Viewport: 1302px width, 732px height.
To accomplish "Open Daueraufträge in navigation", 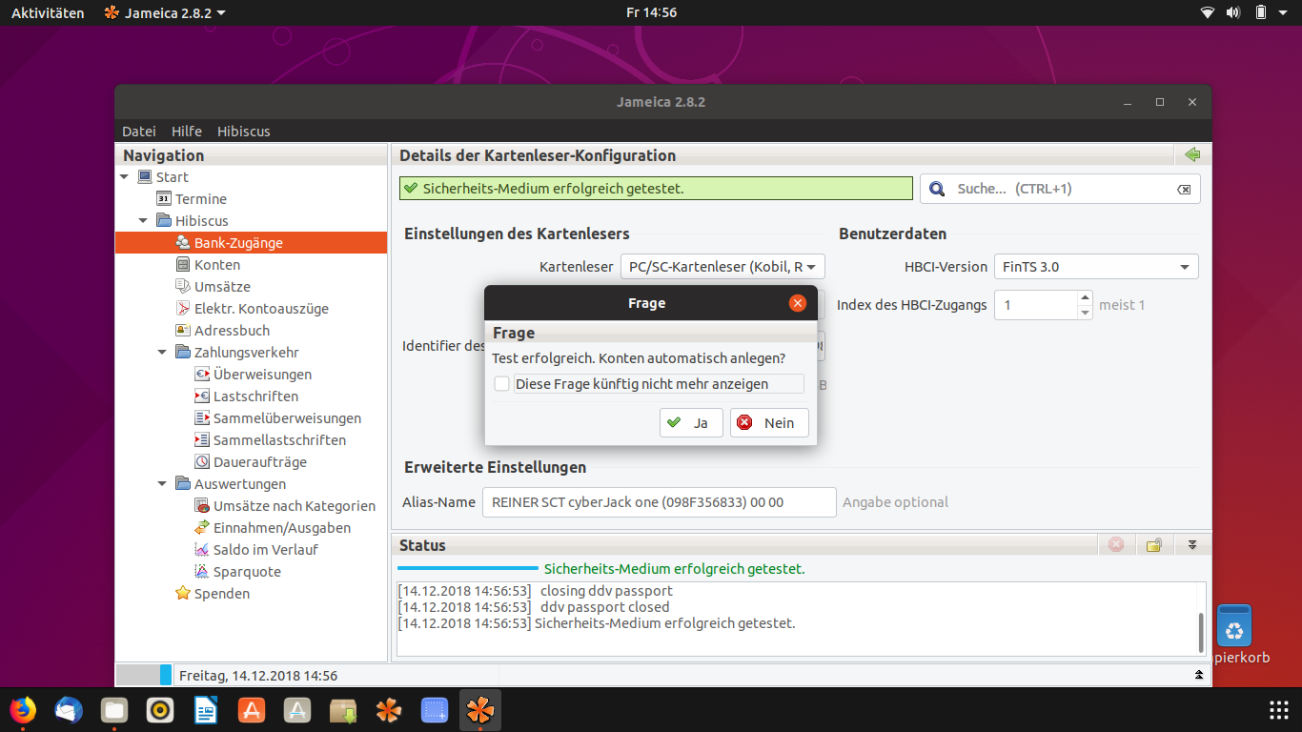I will click(x=251, y=462).
